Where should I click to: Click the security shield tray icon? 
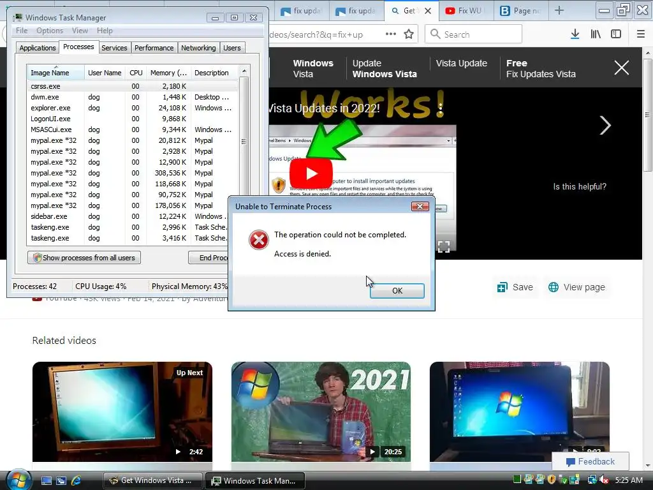pos(552,480)
